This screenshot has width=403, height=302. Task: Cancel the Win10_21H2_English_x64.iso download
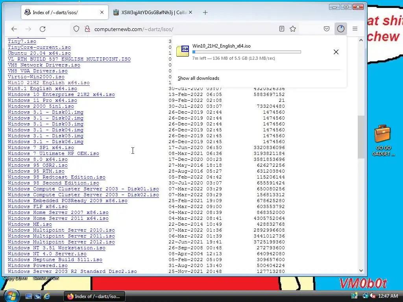tap(336, 52)
